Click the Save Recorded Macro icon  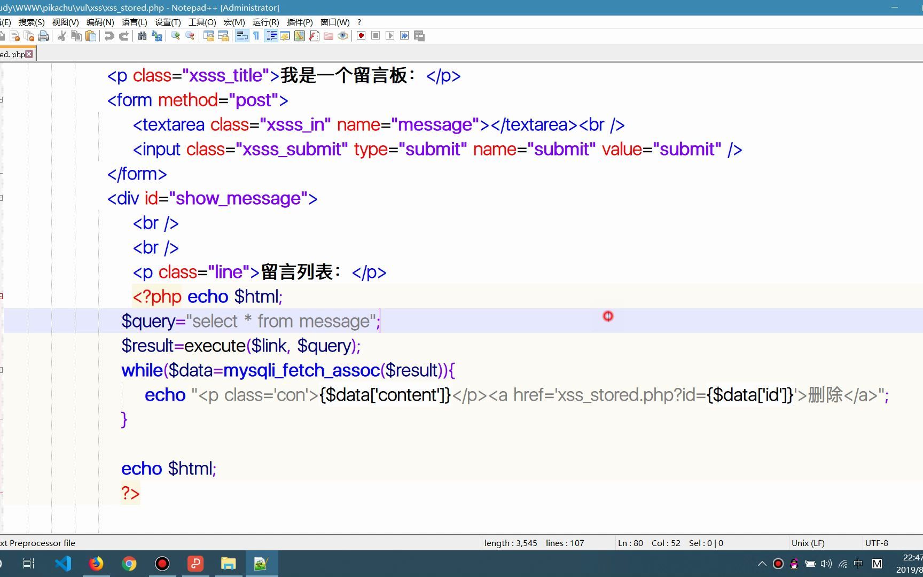[419, 36]
